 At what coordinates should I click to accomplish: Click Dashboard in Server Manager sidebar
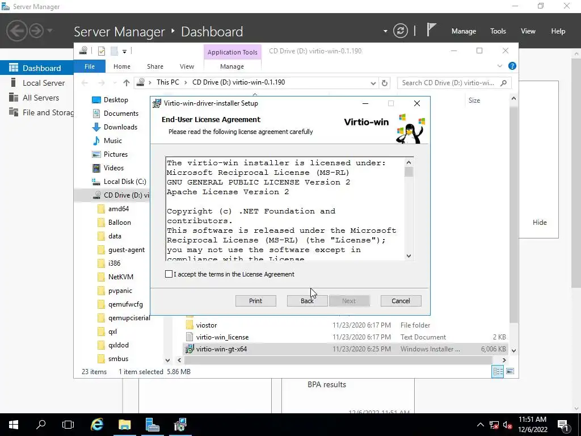[37, 68]
